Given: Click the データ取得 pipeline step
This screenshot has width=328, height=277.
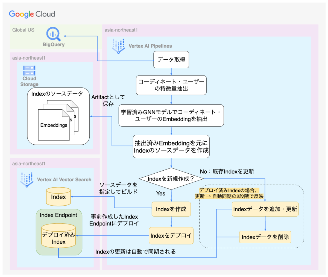Looking at the screenshot, I should [x=171, y=60].
